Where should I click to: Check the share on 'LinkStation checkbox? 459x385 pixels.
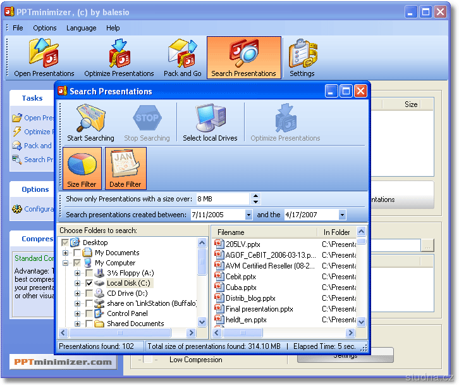[89, 303]
